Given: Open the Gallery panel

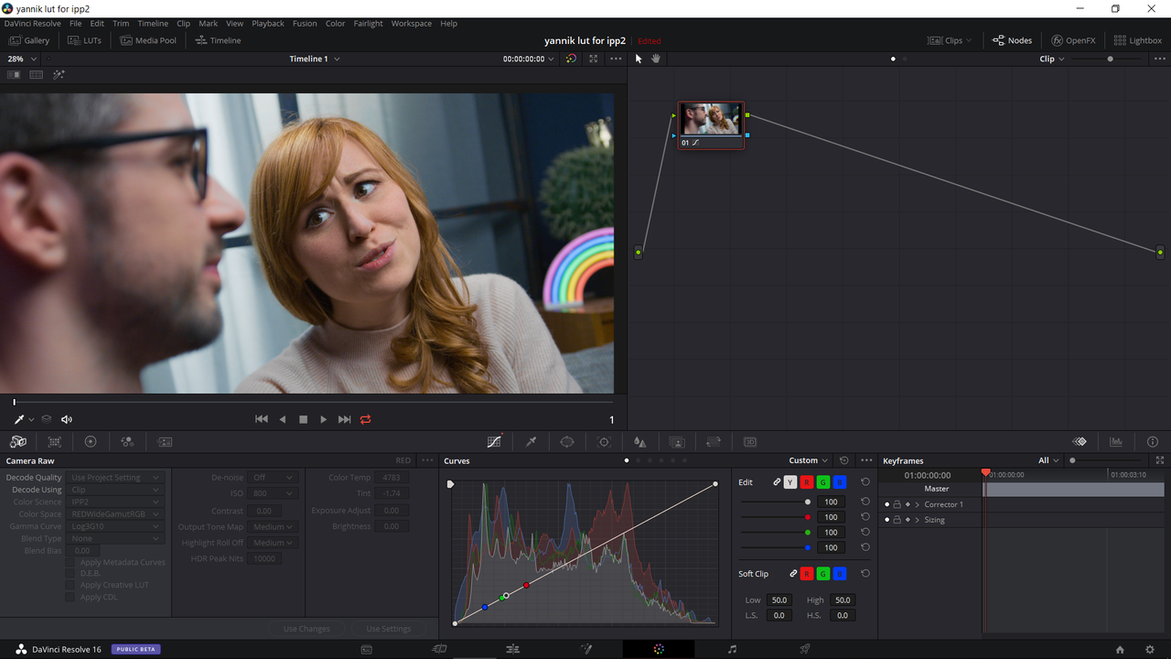Looking at the screenshot, I should [x=29, y=40].
